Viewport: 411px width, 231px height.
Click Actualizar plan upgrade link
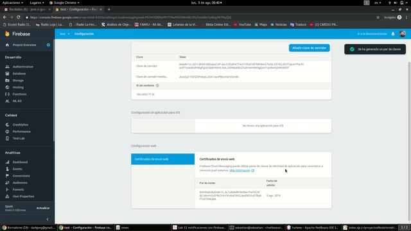43,208
